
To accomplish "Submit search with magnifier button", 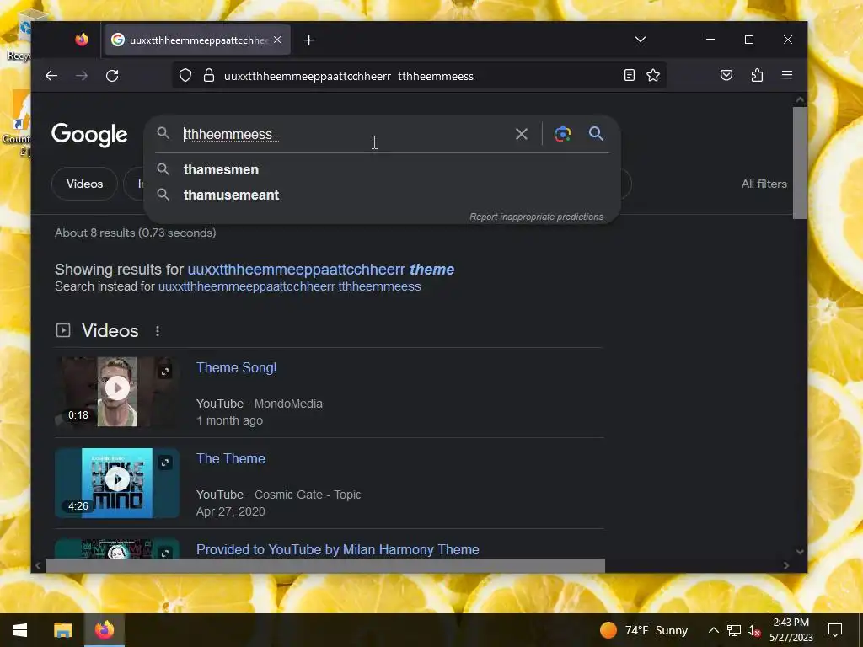I will pos(596,133).
